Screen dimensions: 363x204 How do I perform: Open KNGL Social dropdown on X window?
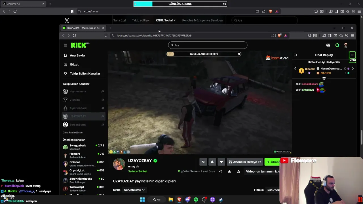[166, 20]
